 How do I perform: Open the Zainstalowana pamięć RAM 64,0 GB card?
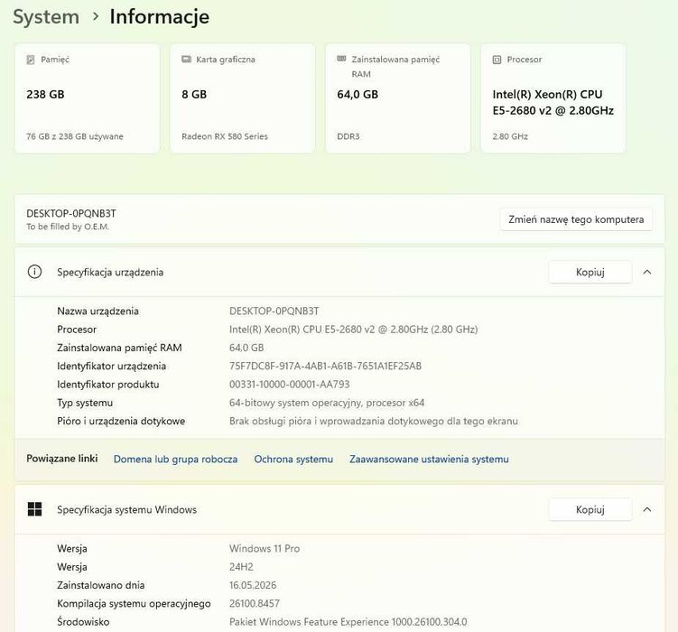398,98
